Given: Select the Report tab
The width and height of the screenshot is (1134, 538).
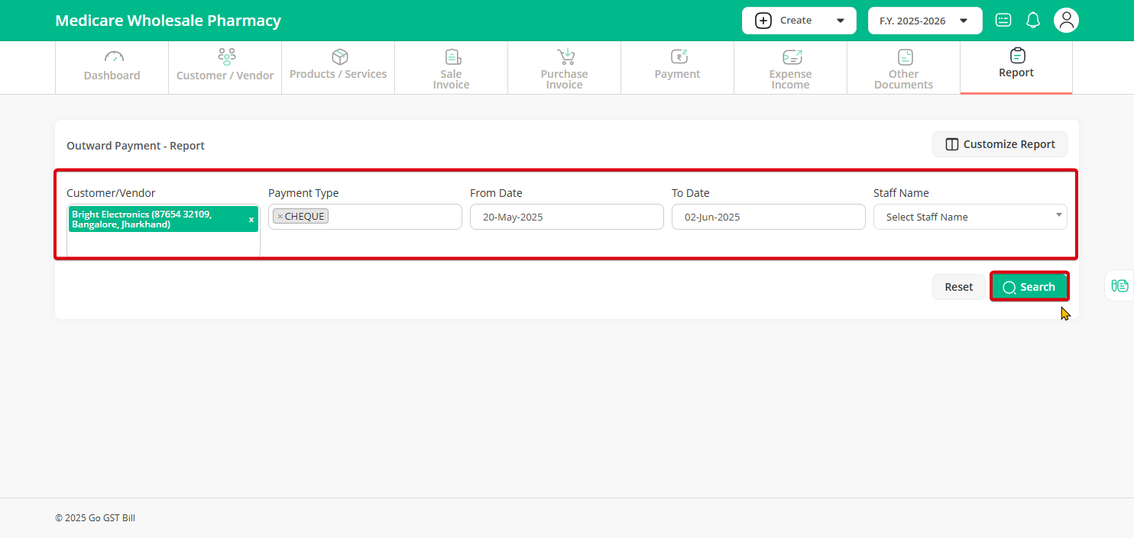Looking at the screenshot, I should point(1016,68).
